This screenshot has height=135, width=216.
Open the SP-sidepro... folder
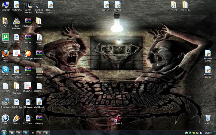[185, 6]
